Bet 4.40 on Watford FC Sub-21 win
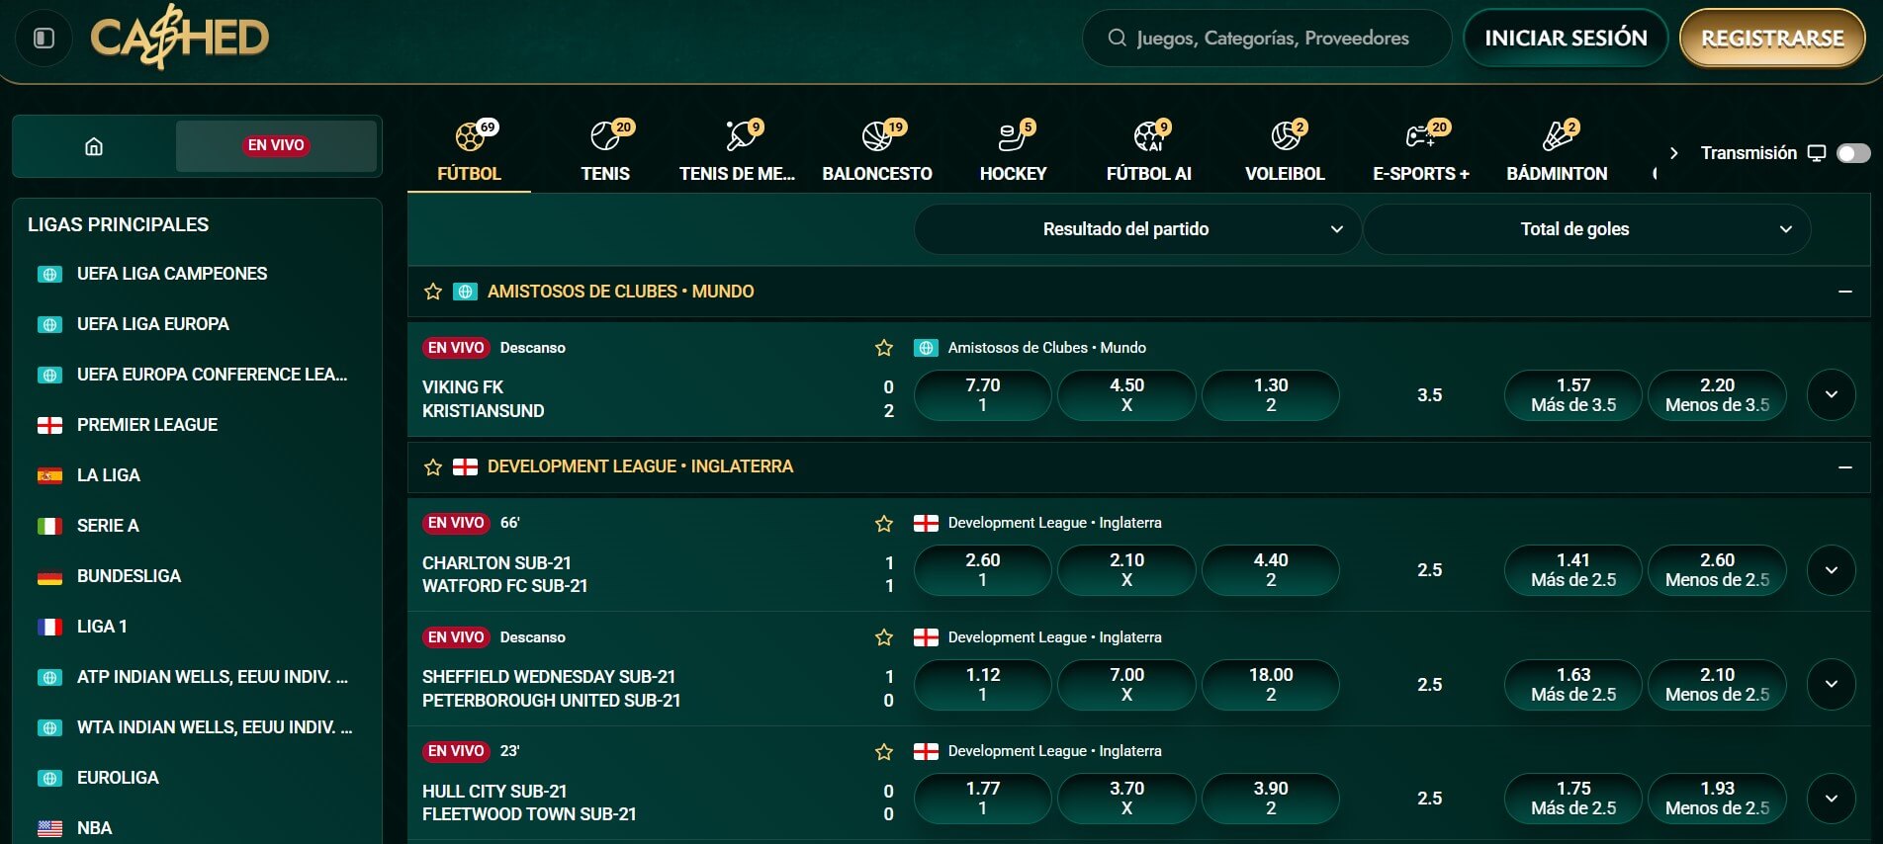 coord(1271,570)
